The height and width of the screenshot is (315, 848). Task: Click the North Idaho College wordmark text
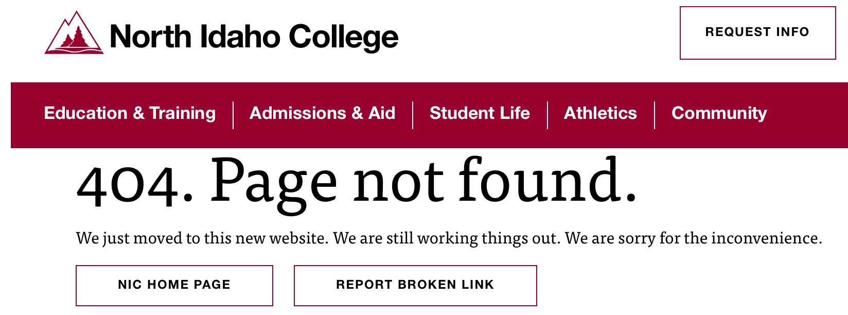point(254,37)
